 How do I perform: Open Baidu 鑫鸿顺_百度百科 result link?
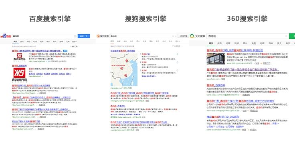pyautogui.click(x=19, y=66)
